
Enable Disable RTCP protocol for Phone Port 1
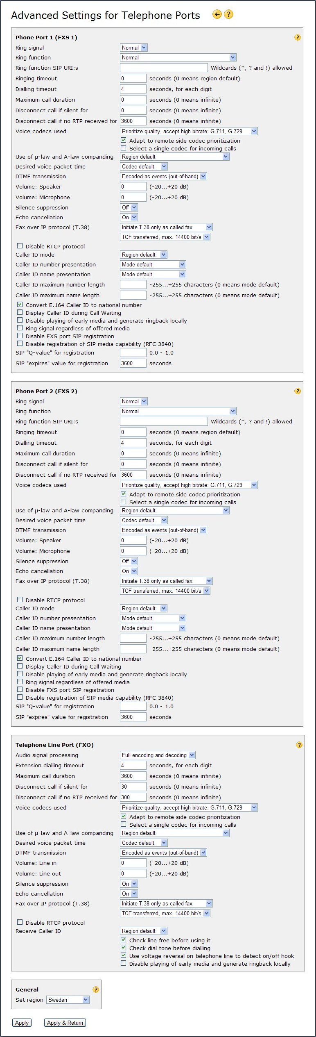[x=20, y=246]
